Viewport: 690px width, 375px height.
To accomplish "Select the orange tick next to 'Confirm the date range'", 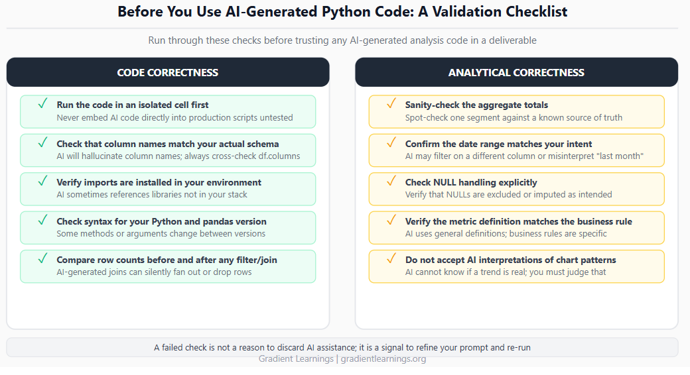I will point(391,142).
